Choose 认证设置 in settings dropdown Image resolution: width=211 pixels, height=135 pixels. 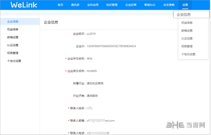187,38
